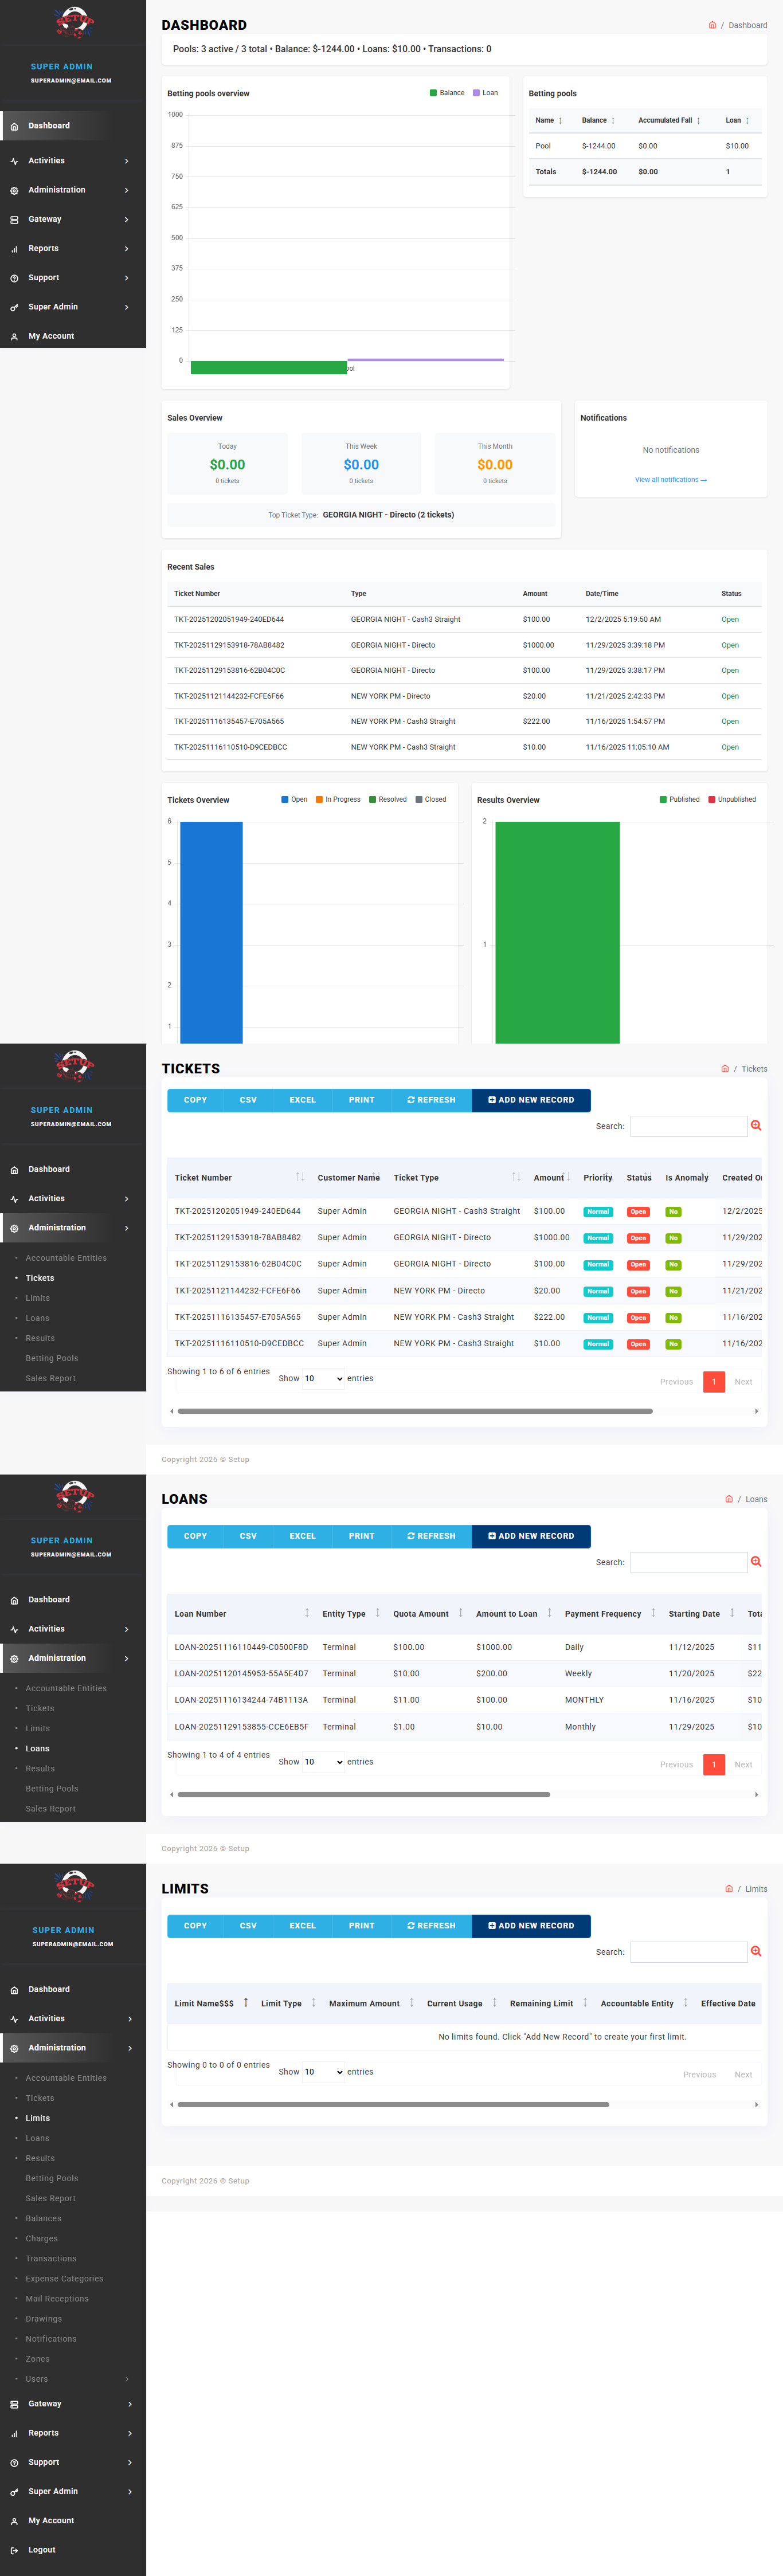This screenshot has width=783, height=2576.
Task: Click the Logout icon in the sidebar
Action: tap(14, 2549)
